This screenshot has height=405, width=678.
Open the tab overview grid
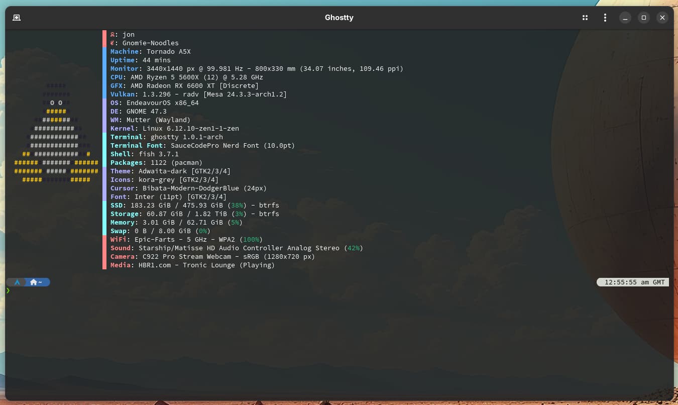pyautogui.click(x=585, y=18)
